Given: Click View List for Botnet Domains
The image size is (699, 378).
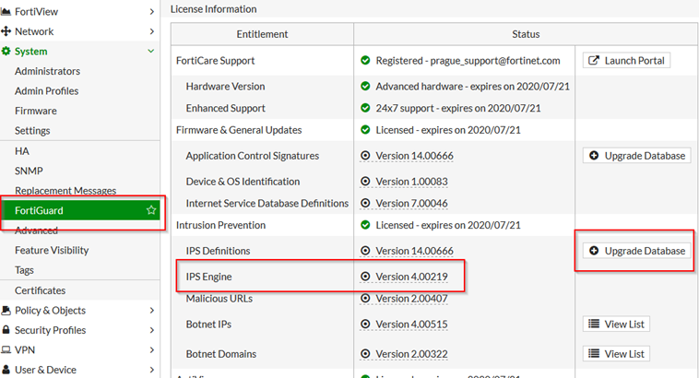Looking at the screenshot, I should (616, 354).
